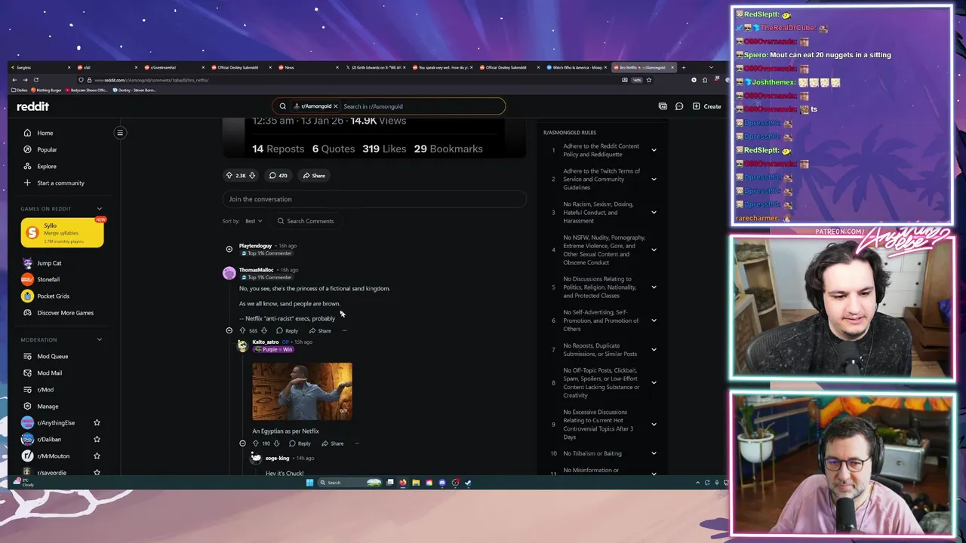966x543 pixels.
Task: Downvote ThomasMalloc's comment with 565 points
Action: click(264, 330)
